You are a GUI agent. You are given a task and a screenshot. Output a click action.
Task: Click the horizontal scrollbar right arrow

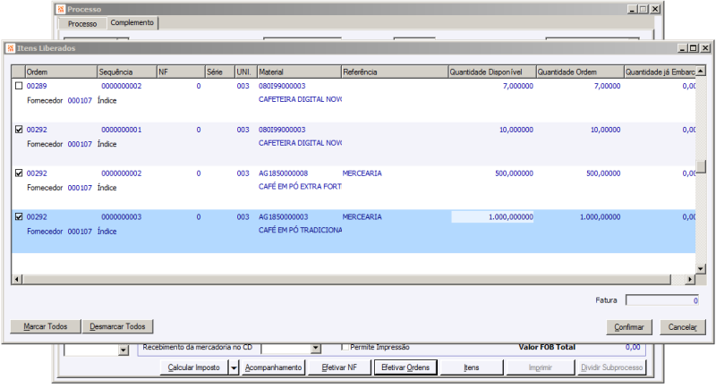coord(690,279)
